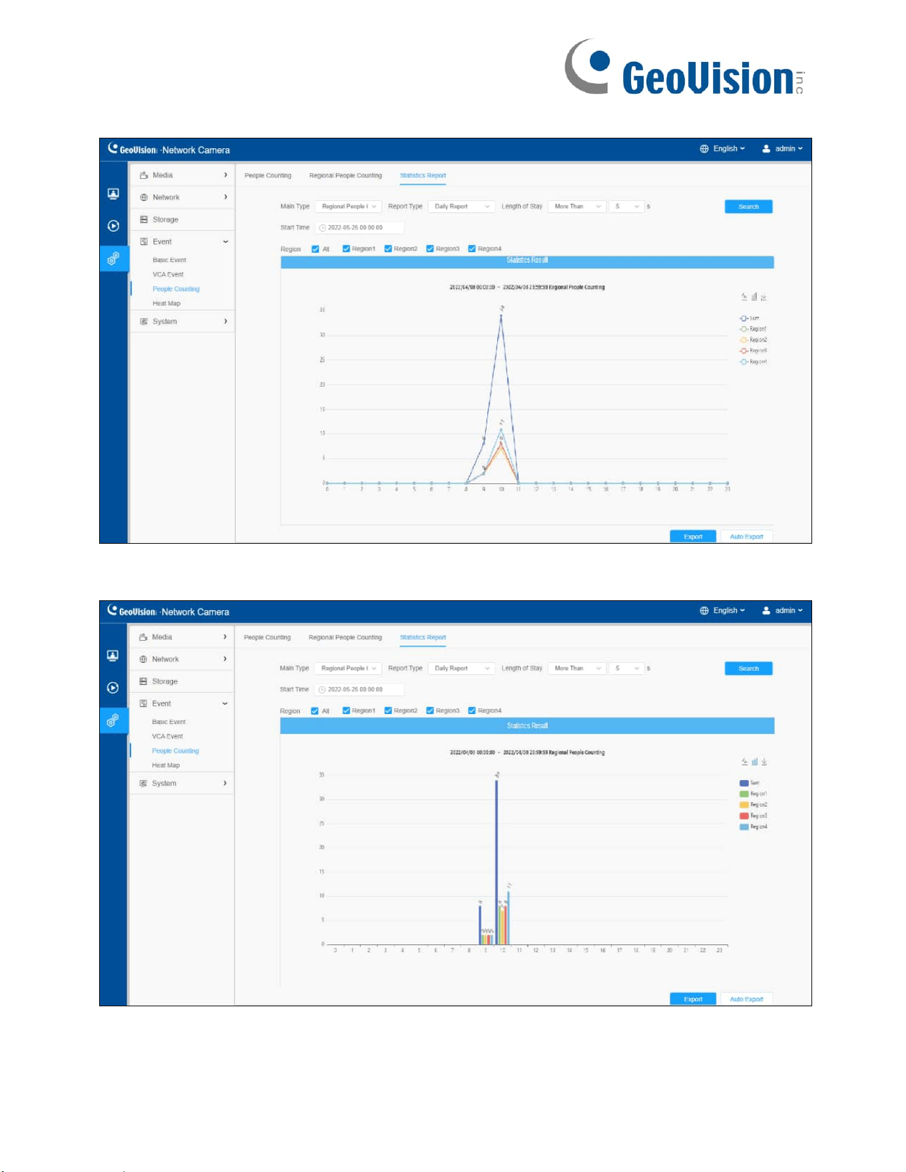Click globe language icon in bar-chart screenshot
Viewport: 906px width, 1172px height.
[x=704, y=610]
